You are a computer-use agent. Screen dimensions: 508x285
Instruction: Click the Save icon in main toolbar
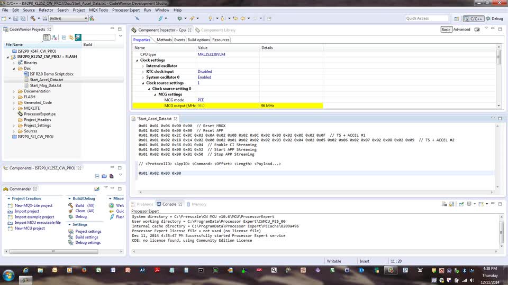(15, 18)
